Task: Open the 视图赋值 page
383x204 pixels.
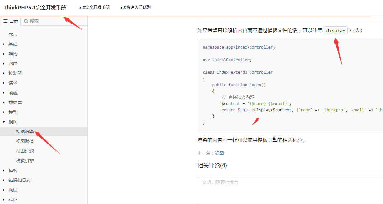Action: tap(25, 141)
